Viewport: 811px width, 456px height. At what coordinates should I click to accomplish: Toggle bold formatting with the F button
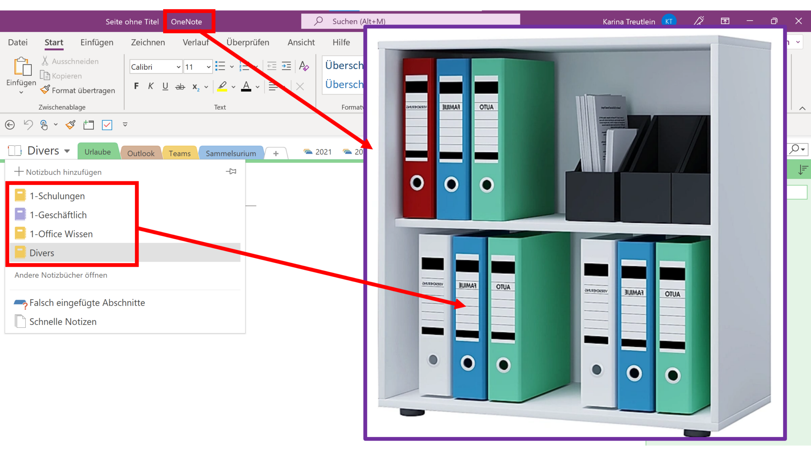tap(136, 86)
